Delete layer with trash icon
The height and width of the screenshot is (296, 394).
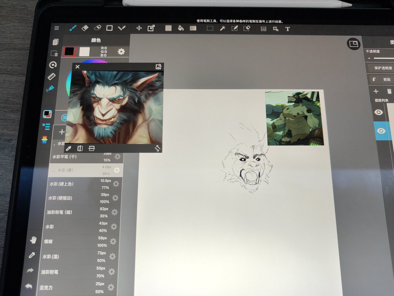[x=389, y=91]
